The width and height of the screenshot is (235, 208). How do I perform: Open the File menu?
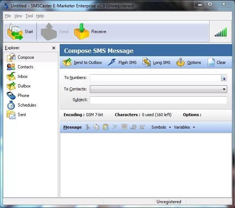tap(8, 16)
